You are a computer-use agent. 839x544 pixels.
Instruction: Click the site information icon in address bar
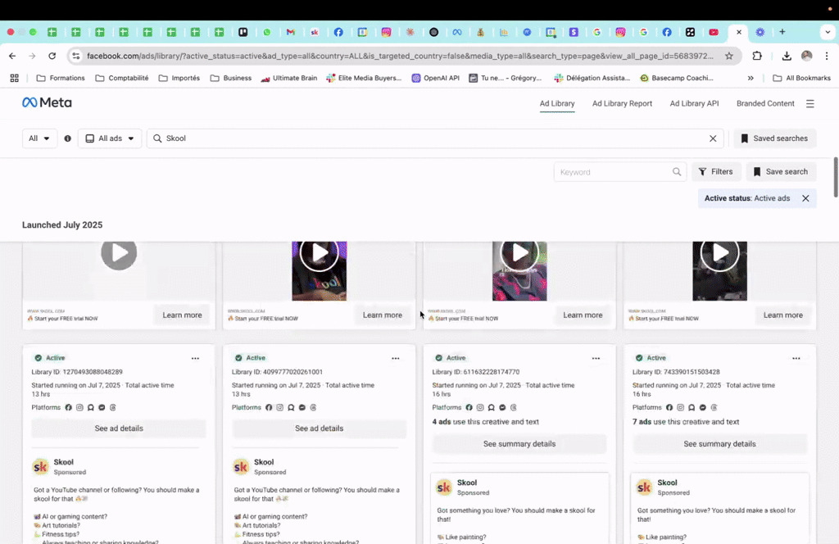[x=76, y=56]
